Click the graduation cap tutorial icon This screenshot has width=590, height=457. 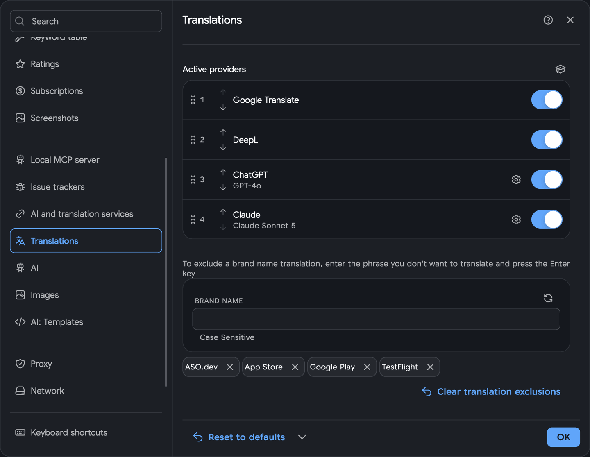560,69
